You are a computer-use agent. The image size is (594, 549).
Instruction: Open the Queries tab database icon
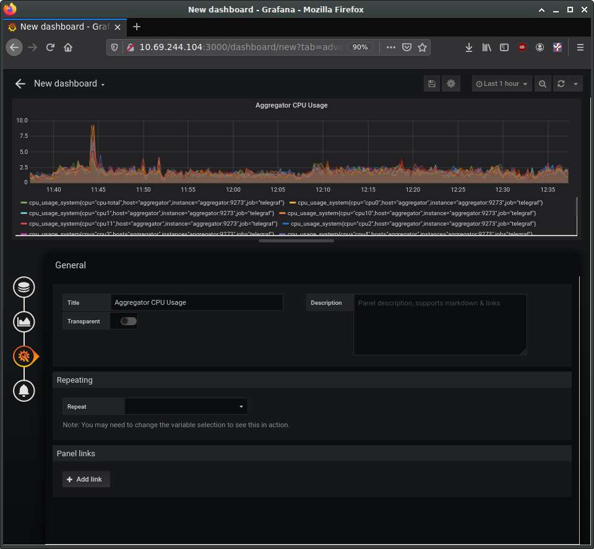coord(24,287)
